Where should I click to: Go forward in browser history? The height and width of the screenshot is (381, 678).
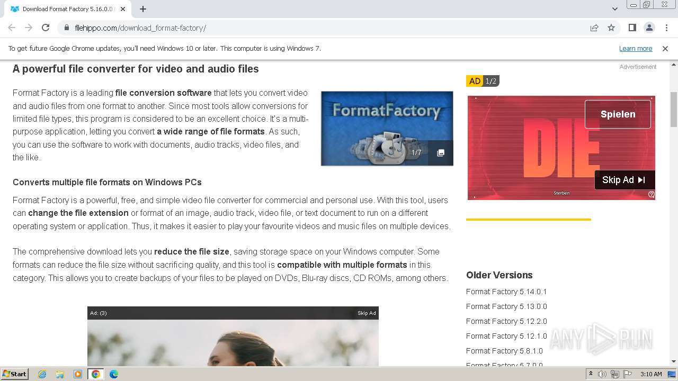click(x=29, y=28)
